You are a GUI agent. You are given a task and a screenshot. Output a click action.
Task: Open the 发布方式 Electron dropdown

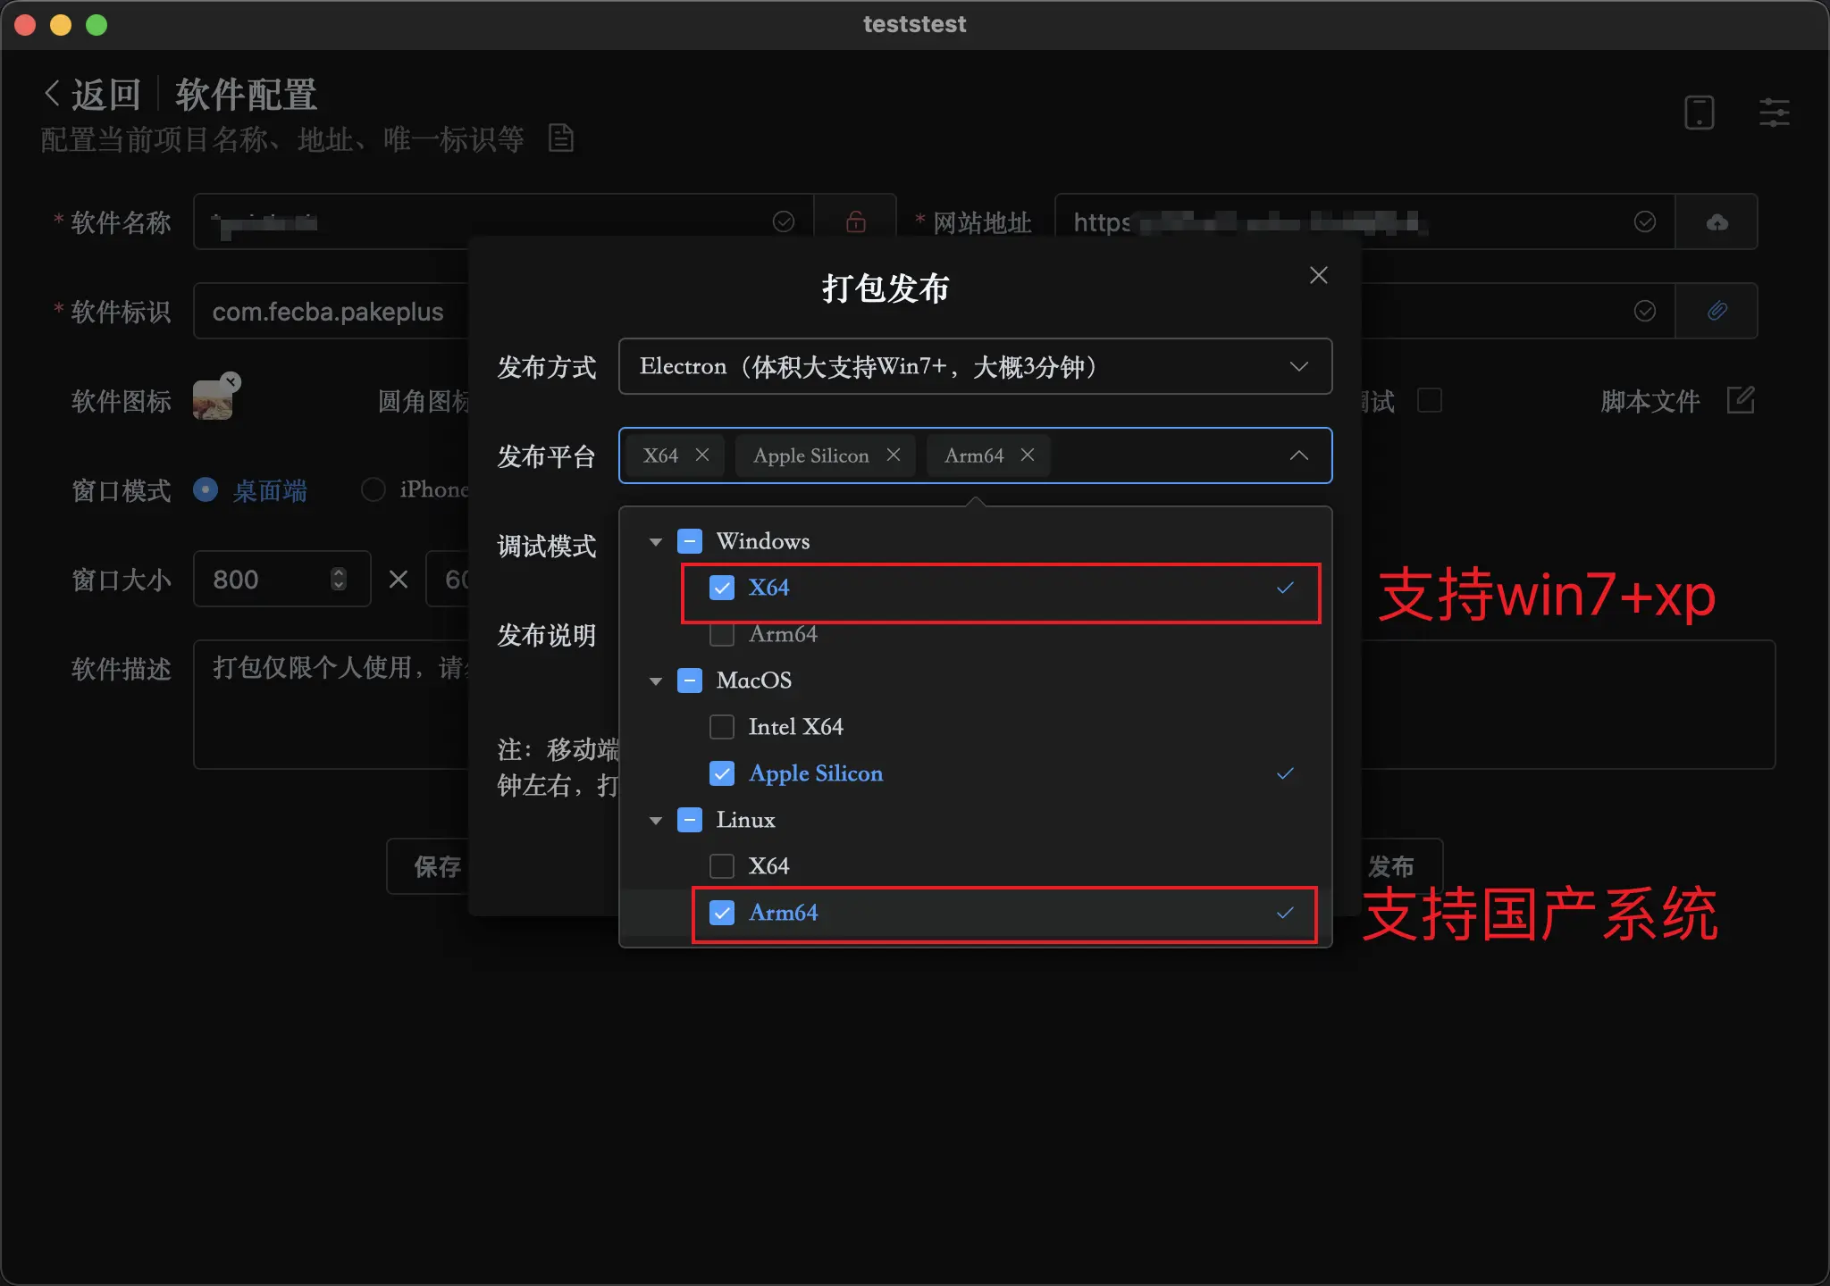point(975,366)
